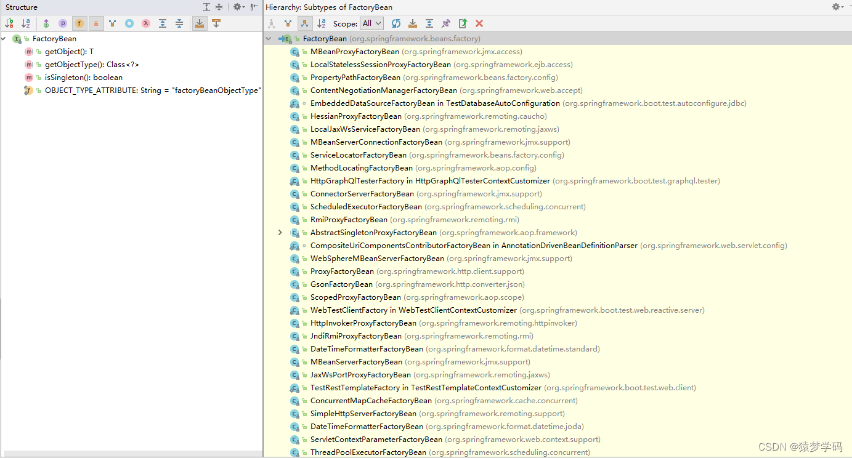Open Hierarchy panel gear settings menu
Viewport: 852px width, 458px height.
point(837,7)
